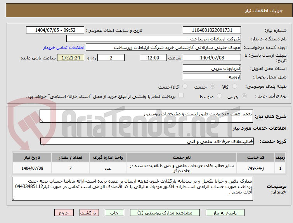Open اطلاعات تماس خریدار link
This screenshot has width=293, height=223.
coord(64,47)
